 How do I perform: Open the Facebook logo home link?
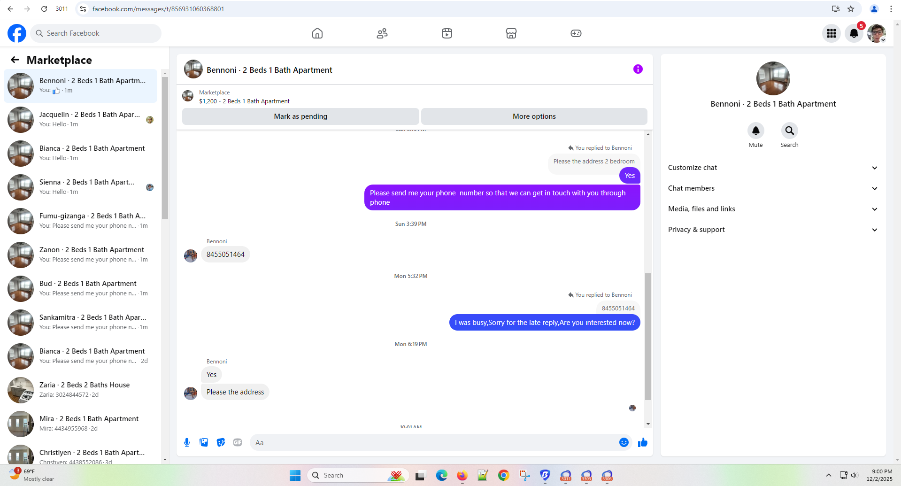[17, 33]
